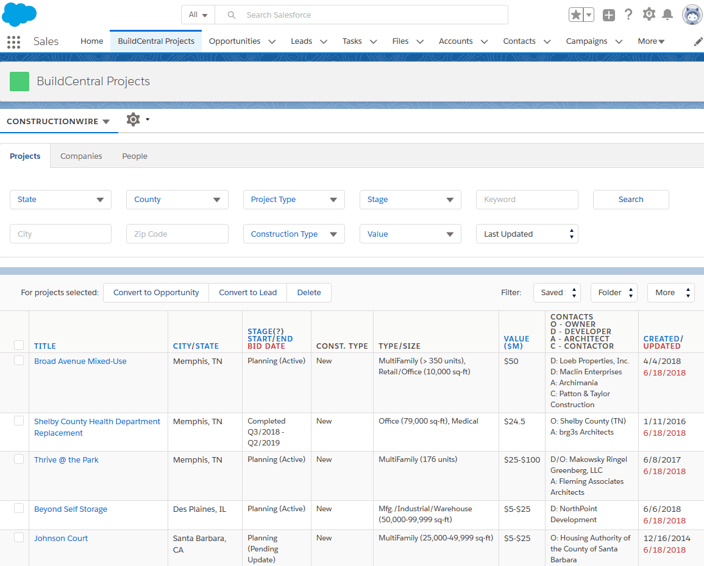
Task: Open the Stage filter dropdown
Action: click(410, 200)
